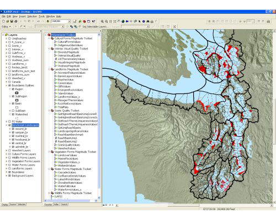Switch to the ArcToolbox Search tab
This screenshot has width=276, height=220.
click(64, 204)
